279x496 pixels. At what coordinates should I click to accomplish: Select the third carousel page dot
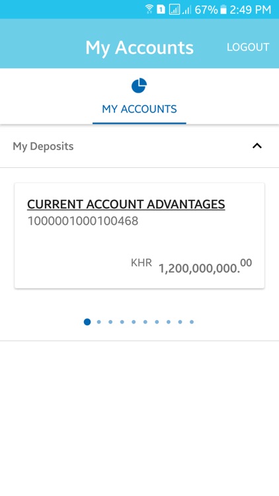[x=110, y=322]
